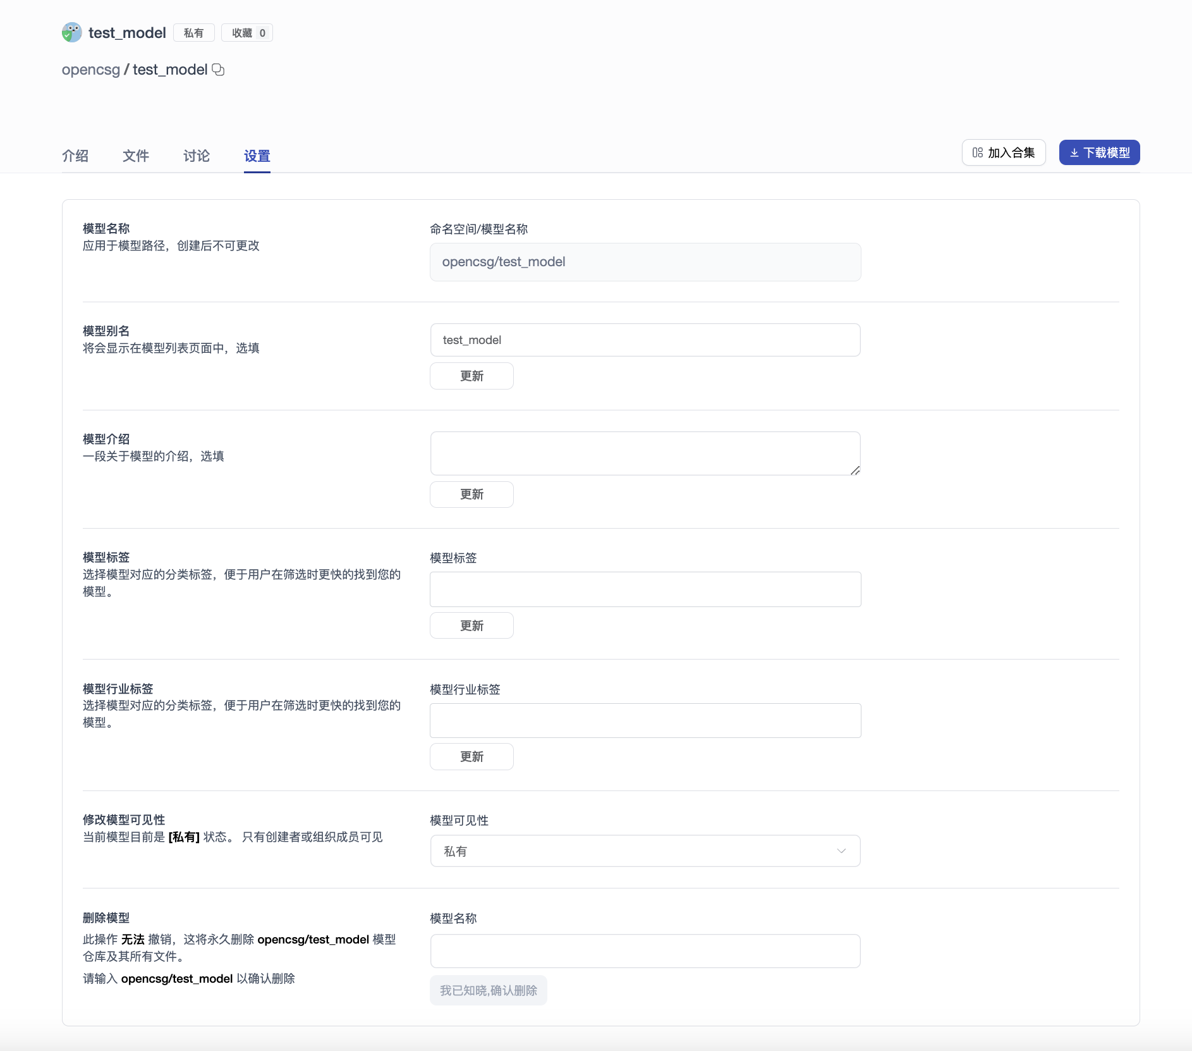The width and height of the screenshot is (1192, 1051).
Task: Click the 私有 badge beside title
Action: pyautogui.click(x=194, y=32)
